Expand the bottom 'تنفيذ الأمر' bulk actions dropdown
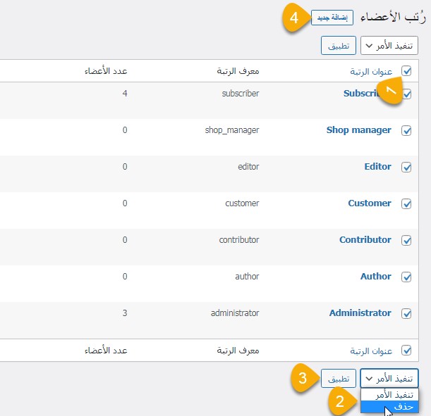Viewport: 431px width, 416px height. [x=389, y=378]
